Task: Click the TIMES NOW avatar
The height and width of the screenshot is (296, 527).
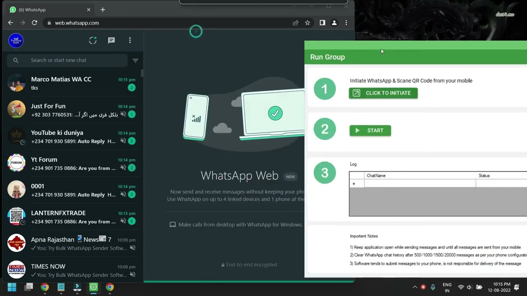Action: click(x=16, y=270)
